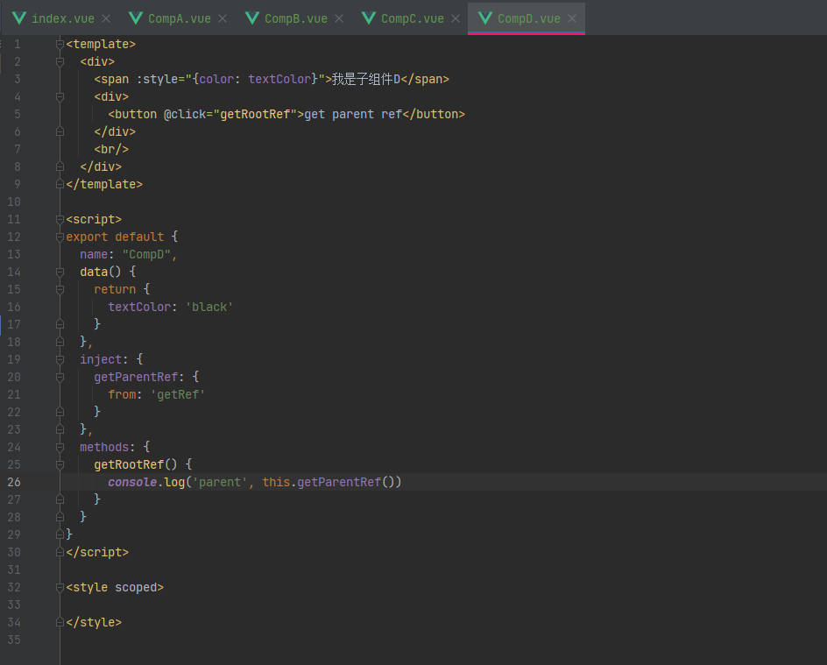Close the CompC.vue tab
The height and width of the screenshot is (665, 827).
tap(456, 18)
